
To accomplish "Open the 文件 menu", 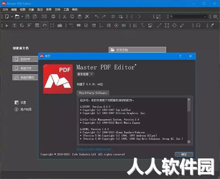I will coord(5,10).
